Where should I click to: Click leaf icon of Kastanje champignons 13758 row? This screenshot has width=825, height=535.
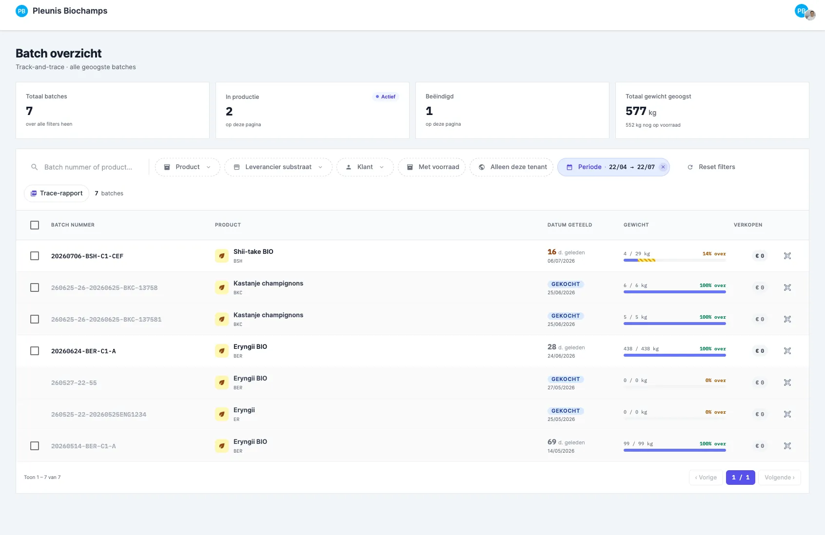click(222, 287)
